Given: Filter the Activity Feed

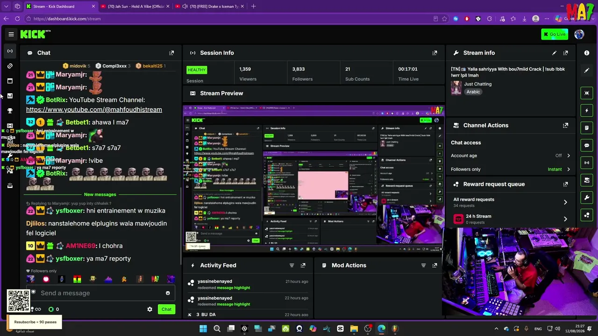Looking at the screenshot, I should 292,265.
